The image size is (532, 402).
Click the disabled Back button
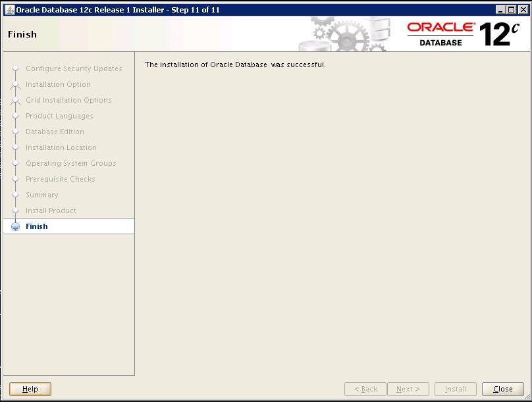[x=365, y=389]
